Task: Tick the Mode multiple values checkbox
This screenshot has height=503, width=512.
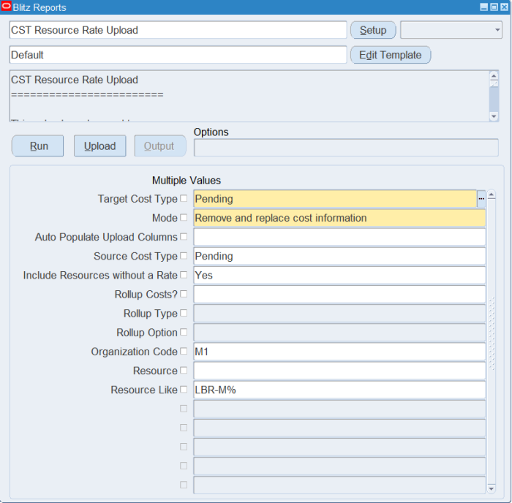Action: pos(184,217)
